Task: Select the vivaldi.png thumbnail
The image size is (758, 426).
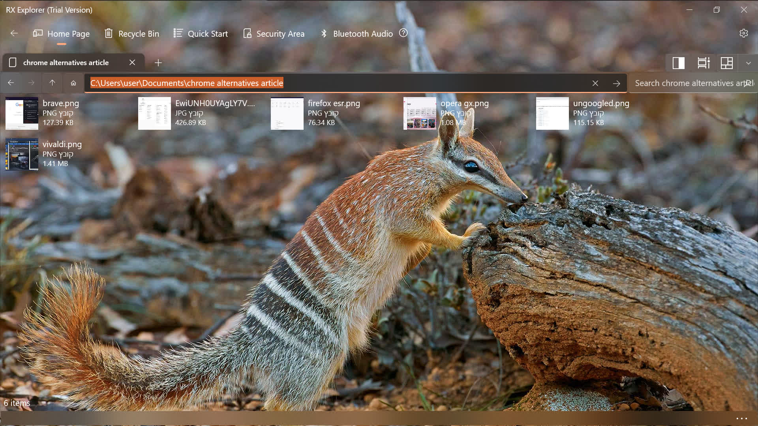Action: (22, 154)
